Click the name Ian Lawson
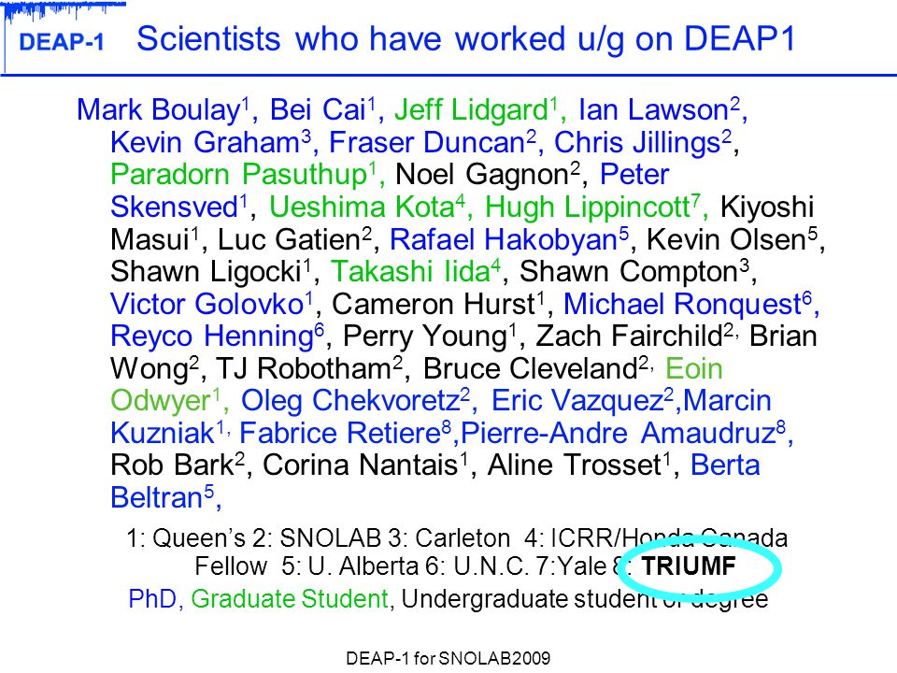Screen dimensions: 897x673 (653, 110)
